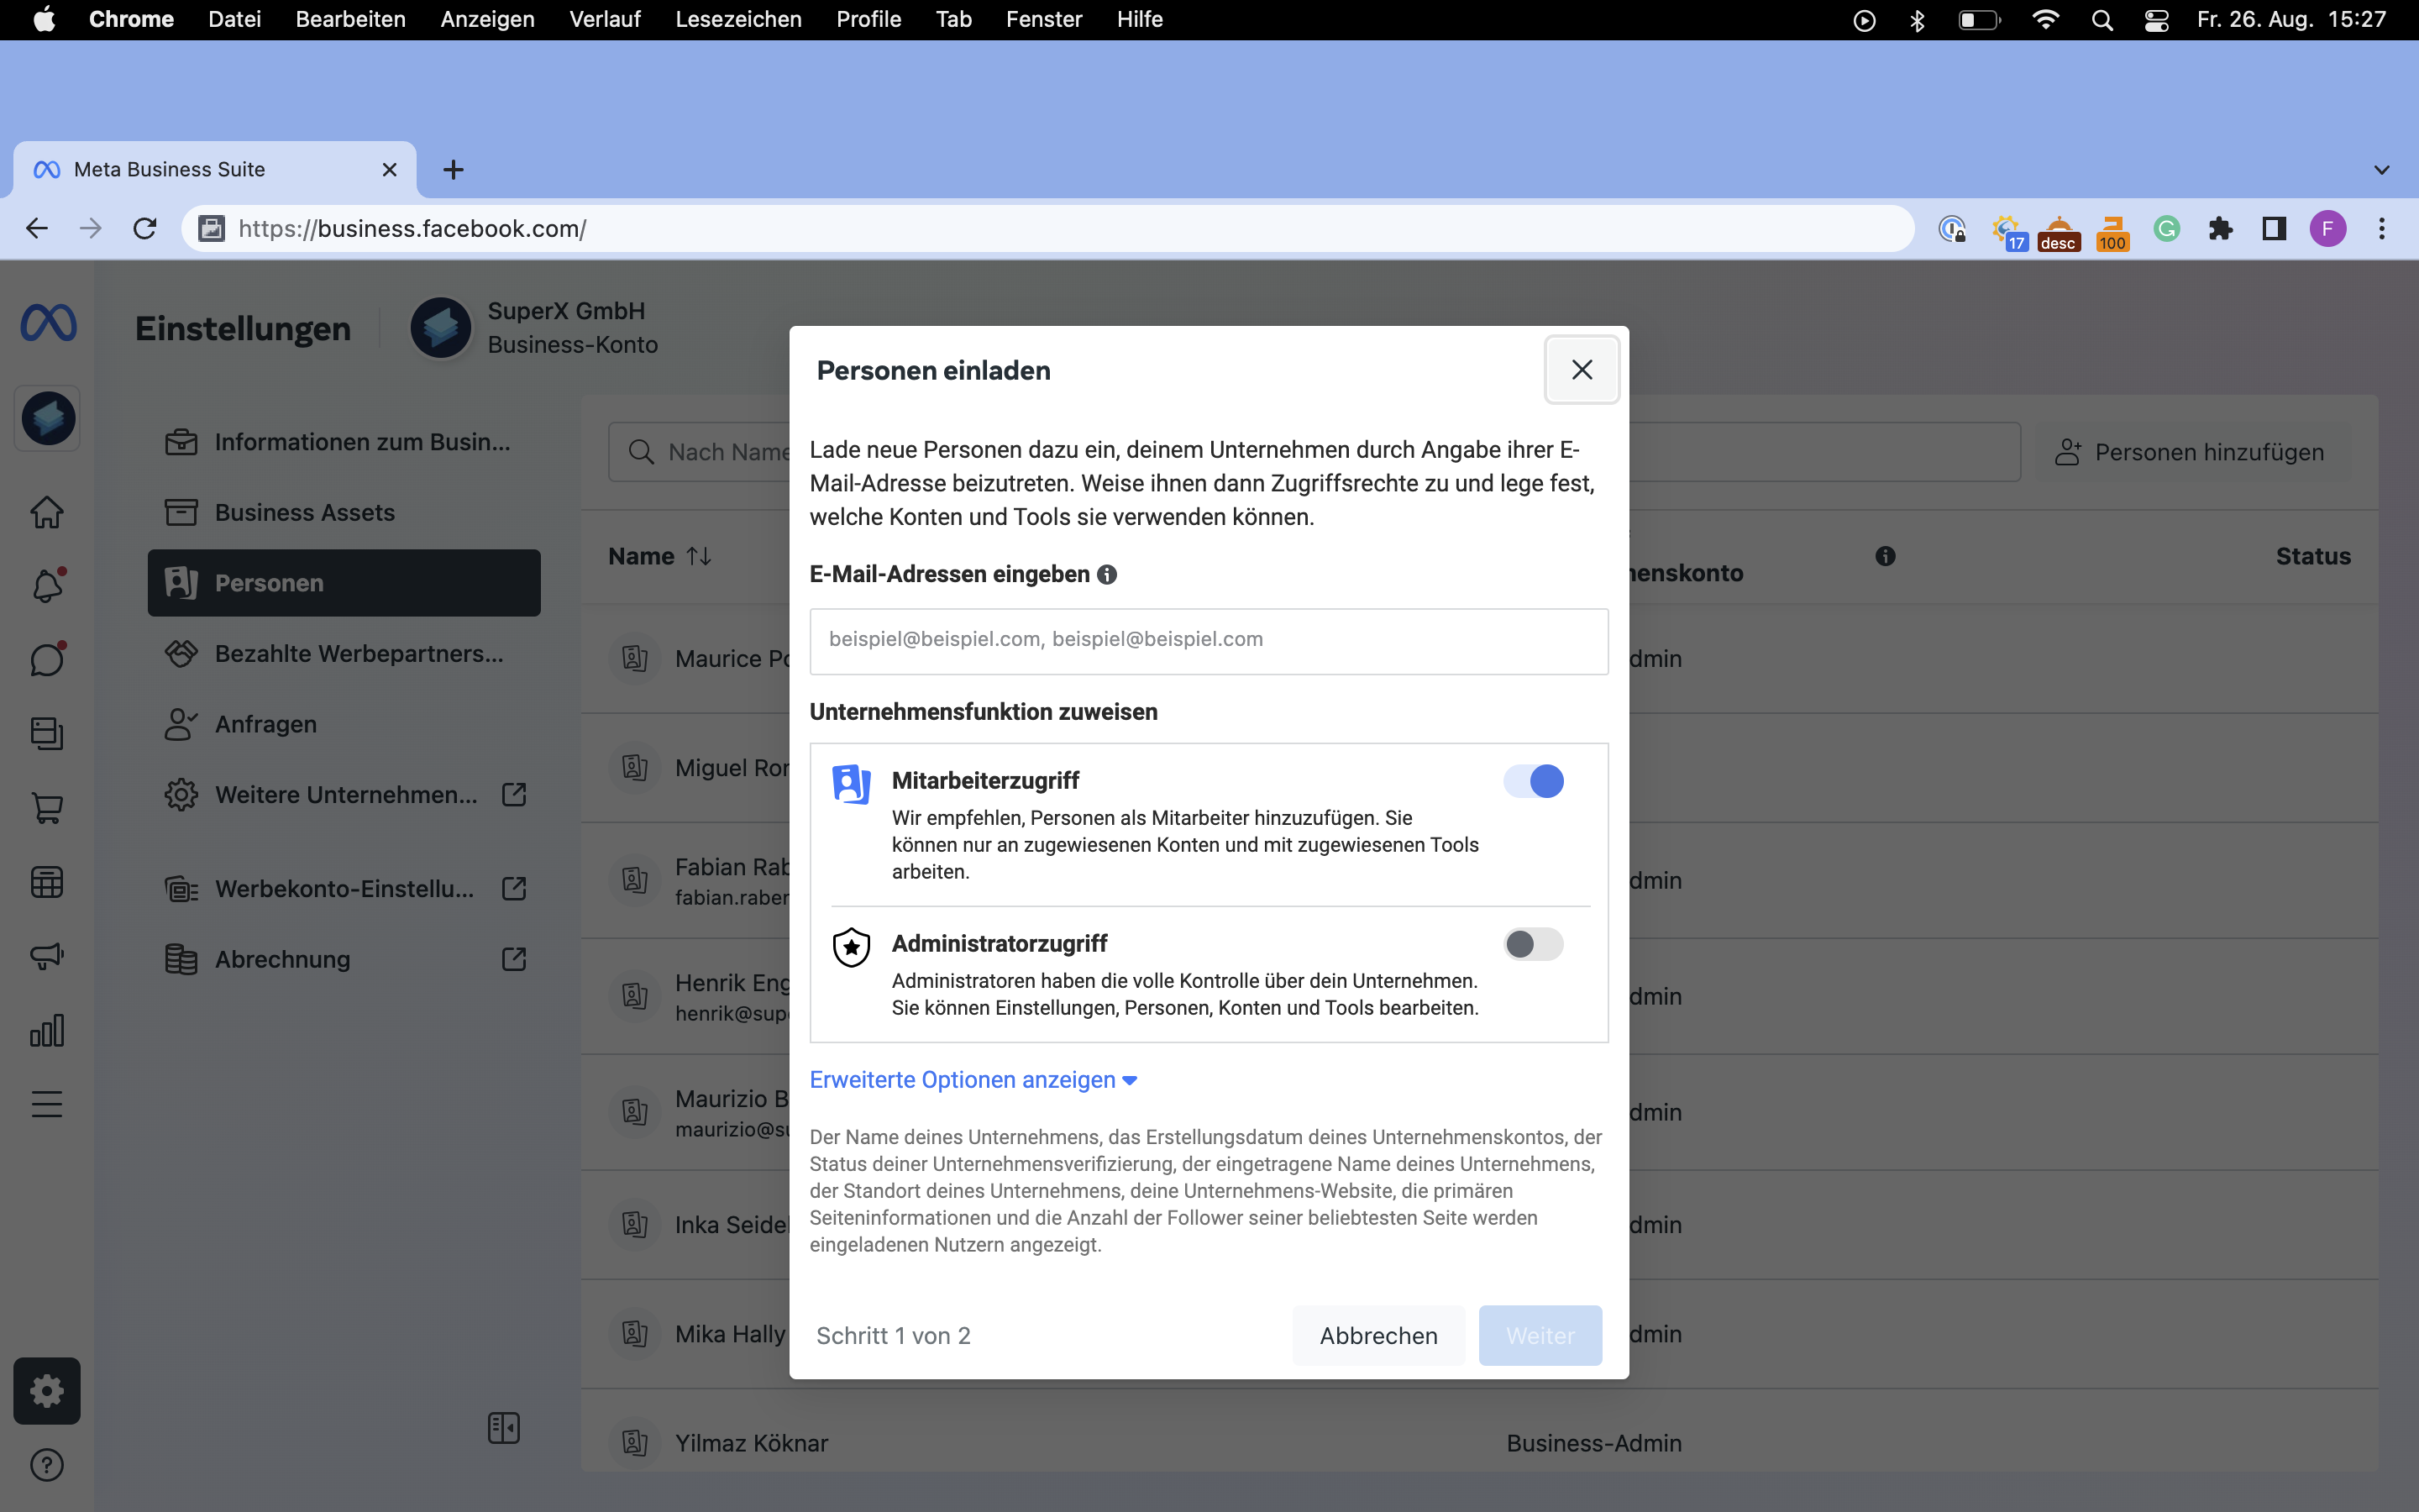Click info icon next to E-Mail-Adressen eingeben
This screenshot has width=2419, height=1512.
point(1106,574)
